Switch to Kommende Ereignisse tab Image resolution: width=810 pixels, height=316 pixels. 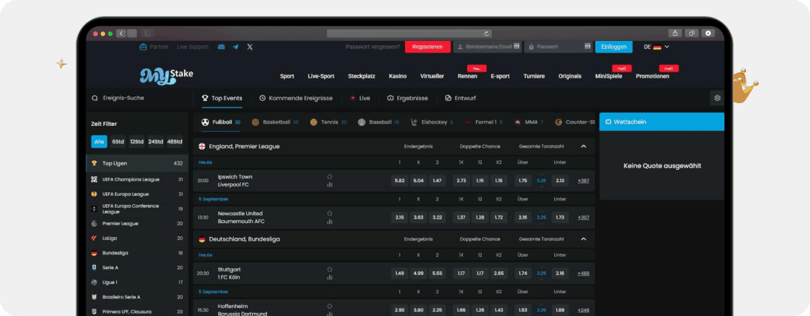point(296,98)
